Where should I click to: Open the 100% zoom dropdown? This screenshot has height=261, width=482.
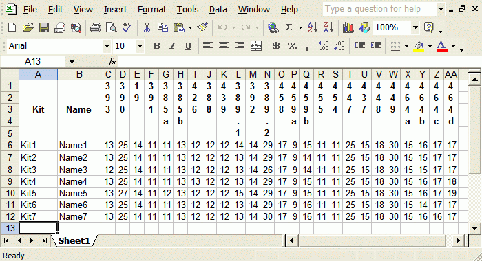(415, 27)
